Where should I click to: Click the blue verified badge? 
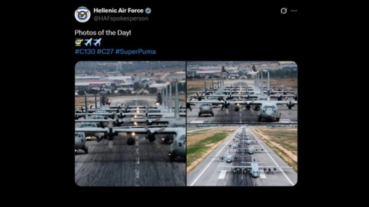[148, 11]
